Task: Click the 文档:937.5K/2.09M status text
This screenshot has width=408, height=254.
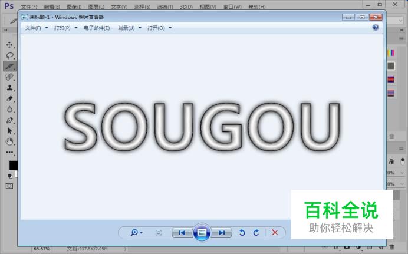Action: [x=87, y=249]
